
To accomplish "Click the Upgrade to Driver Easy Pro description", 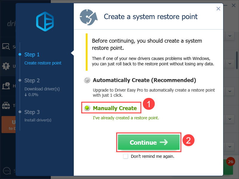I will 154,92.
